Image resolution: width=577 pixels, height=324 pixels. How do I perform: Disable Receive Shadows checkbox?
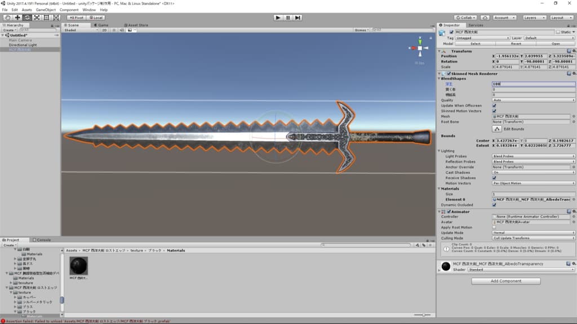point(494,178)
